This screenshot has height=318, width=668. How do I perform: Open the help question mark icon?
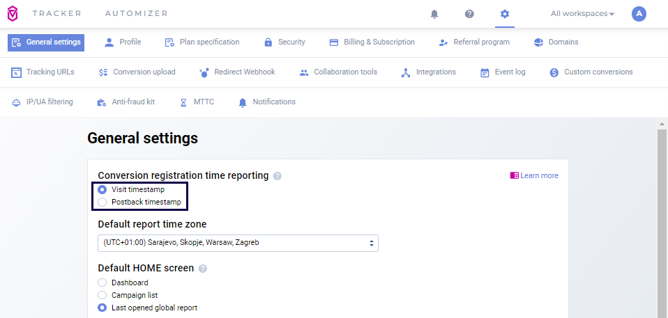[469, 14]
